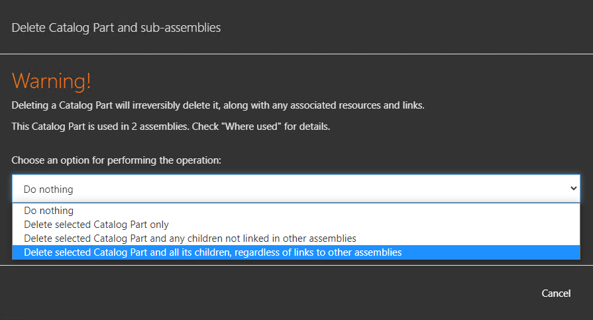Click the quoted "Where used" phrase

click(x=253, y=127)
